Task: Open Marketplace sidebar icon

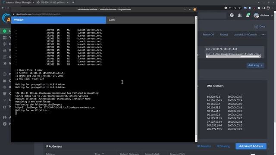Action: (x=5, y=107)
